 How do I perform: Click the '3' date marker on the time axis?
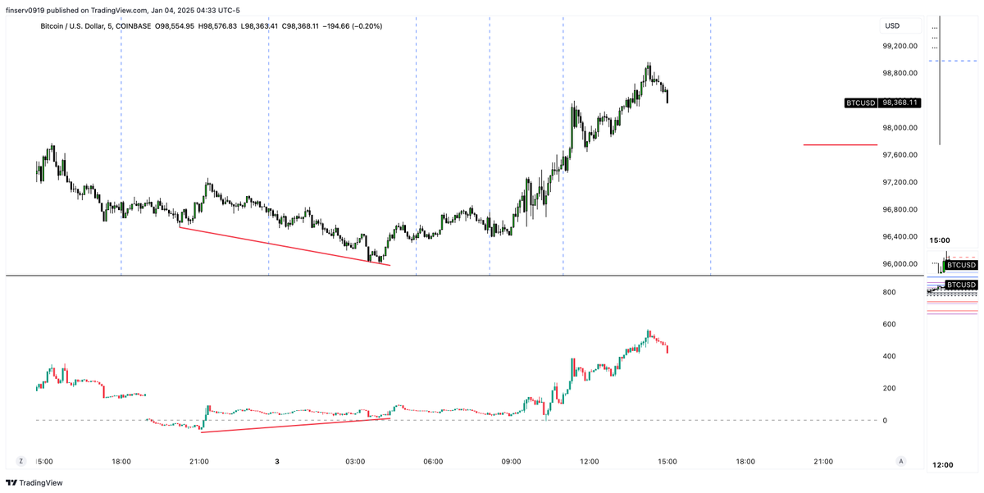point(276,461)
